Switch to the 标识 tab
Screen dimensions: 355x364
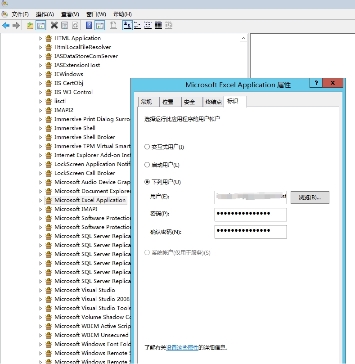point(235,101)
